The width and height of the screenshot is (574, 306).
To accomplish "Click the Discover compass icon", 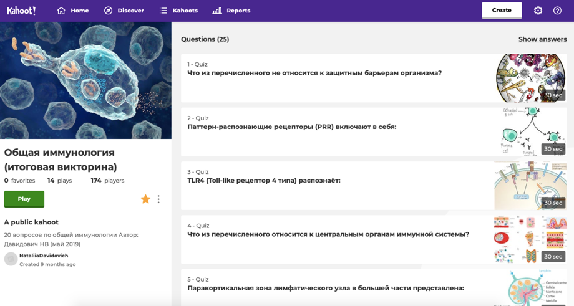I will click(108, 11).
